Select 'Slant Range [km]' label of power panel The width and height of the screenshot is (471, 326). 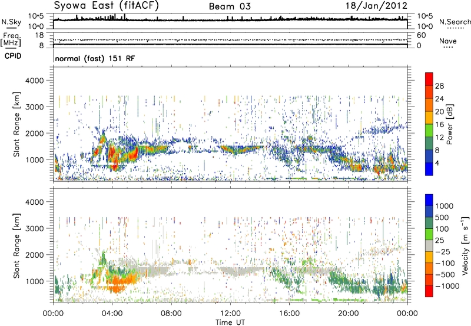click(16, 124)
